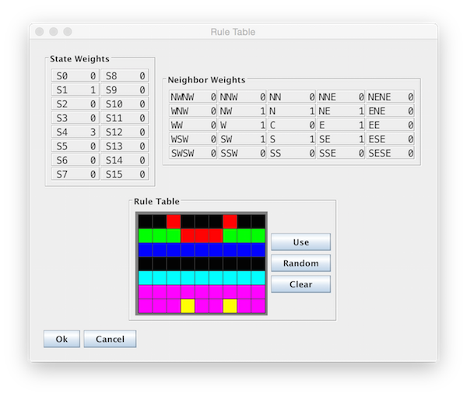Image resolution: width=467 pixels, height=397 pixels.
Task: Edit the SW neighbor weight
Action: (242, 139)
